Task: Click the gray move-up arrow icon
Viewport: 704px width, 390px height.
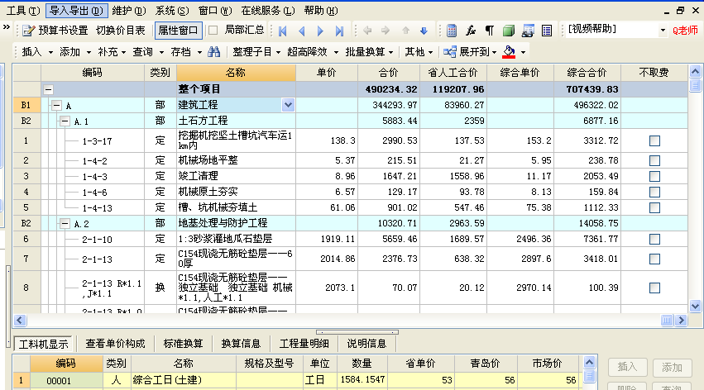Action: 405,31
